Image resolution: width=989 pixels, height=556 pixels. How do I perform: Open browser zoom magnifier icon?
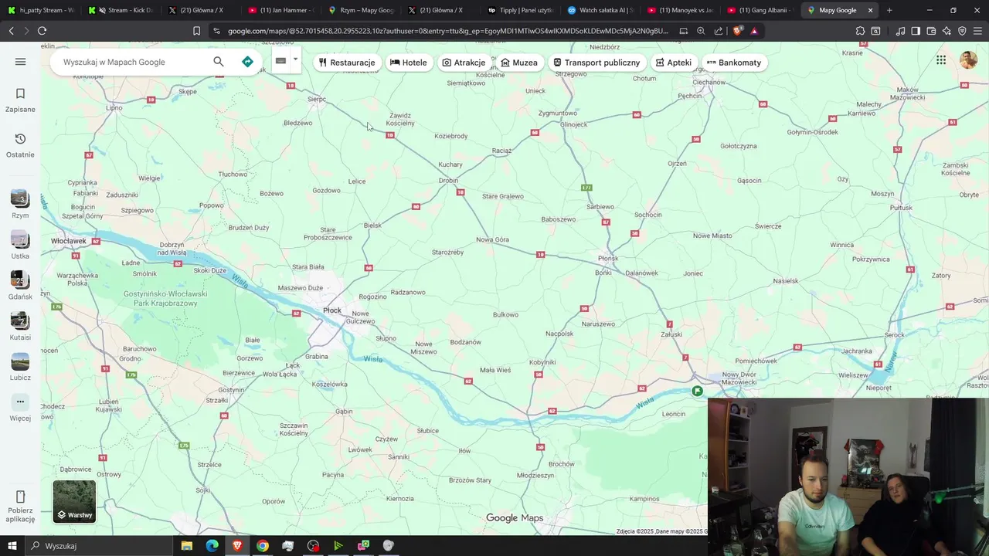(701, 31)
